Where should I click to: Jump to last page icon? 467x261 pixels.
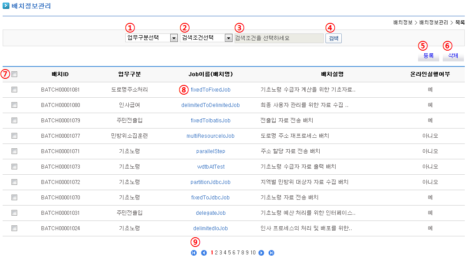[272, 253]
